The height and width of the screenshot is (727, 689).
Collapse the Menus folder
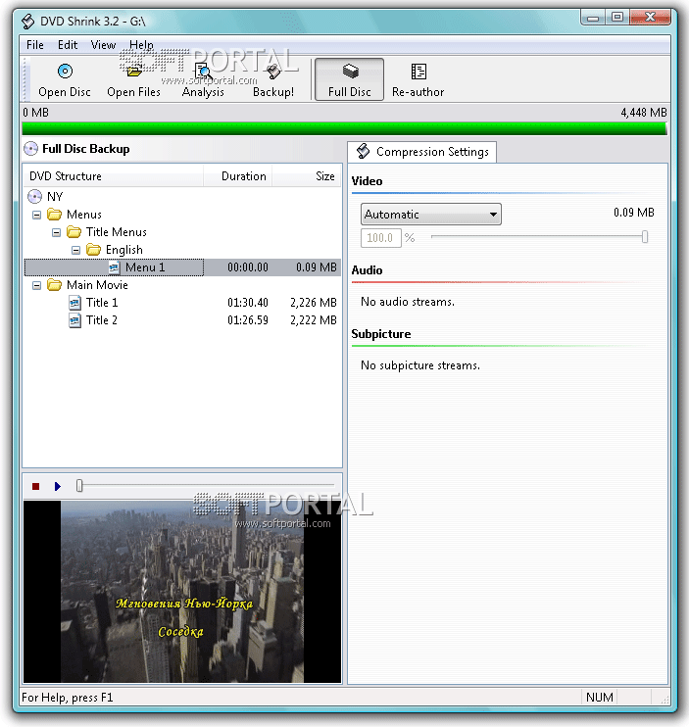click(x=36, y=215)
